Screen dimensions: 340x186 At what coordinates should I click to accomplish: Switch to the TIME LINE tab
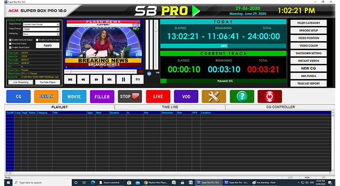point(170,107)
